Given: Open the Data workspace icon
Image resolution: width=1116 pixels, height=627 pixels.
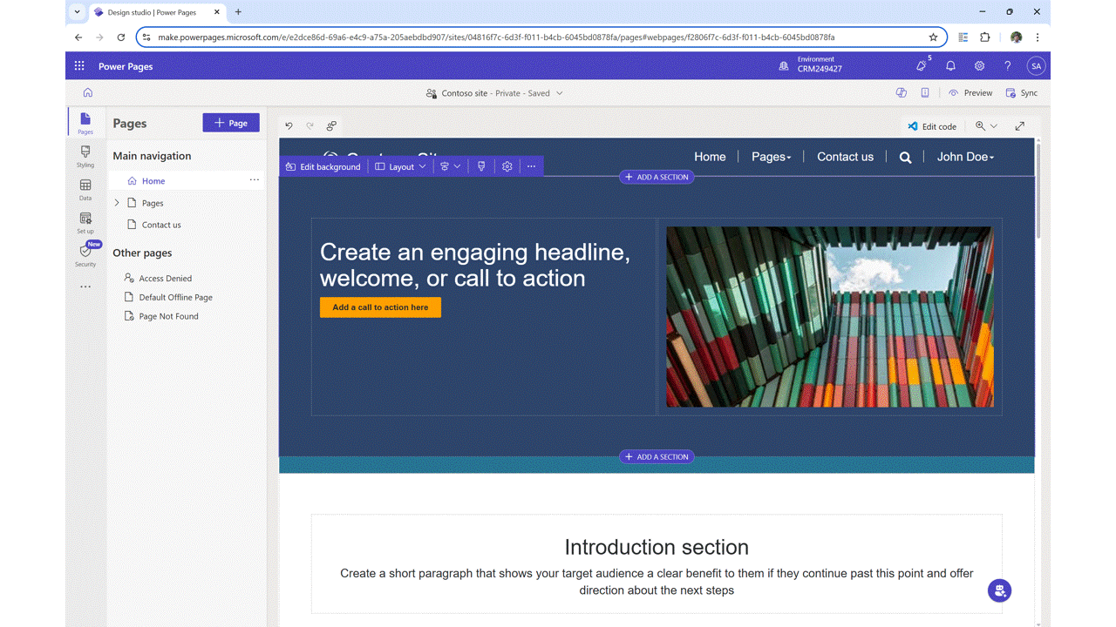Looking at the screenshot, I should 85,189.
